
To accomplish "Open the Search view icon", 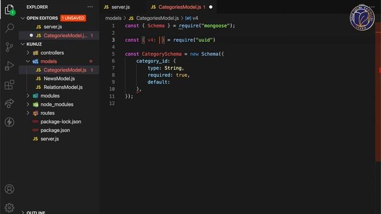I will tap(10, 28).
